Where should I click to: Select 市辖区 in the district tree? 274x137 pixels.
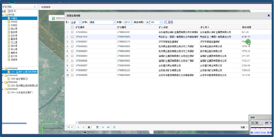pos(14,18)
